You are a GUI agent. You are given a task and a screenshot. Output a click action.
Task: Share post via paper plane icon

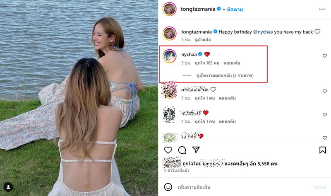[196, 150]
